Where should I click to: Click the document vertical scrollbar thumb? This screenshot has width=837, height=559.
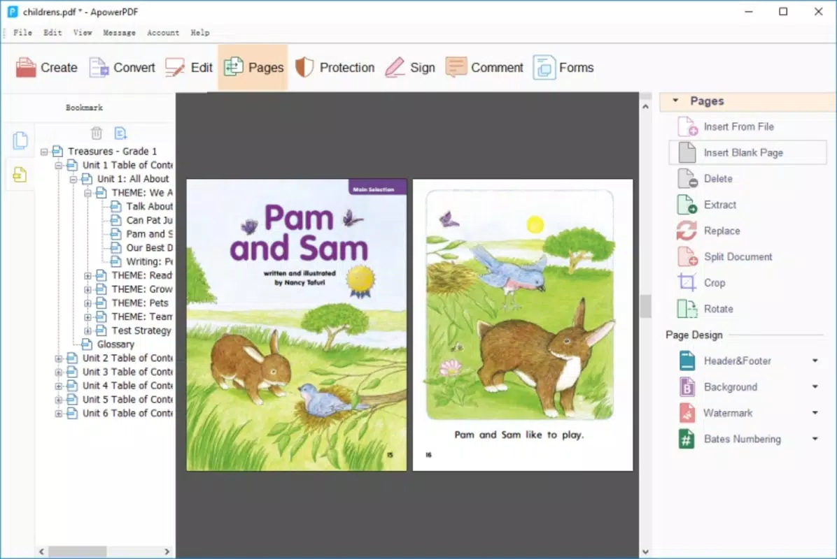click(645, 305)
